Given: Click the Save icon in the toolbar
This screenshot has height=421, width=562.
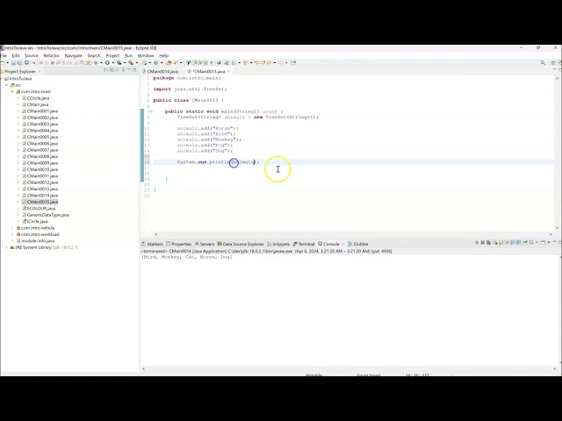Looking at the screenshot, I should point(12,63).
